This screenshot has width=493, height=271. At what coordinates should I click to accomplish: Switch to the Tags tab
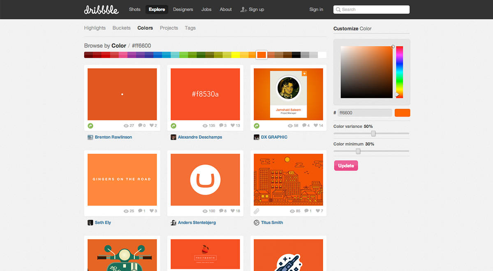pos(190,28)
